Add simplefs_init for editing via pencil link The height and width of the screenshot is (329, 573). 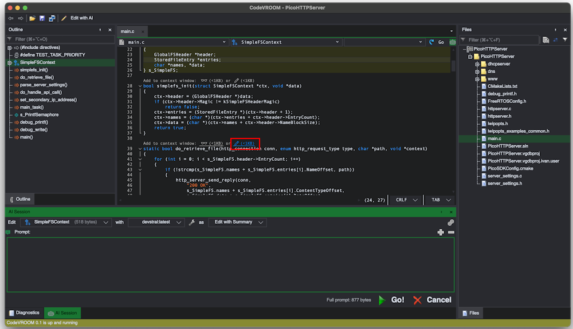[x=244, y=81]
